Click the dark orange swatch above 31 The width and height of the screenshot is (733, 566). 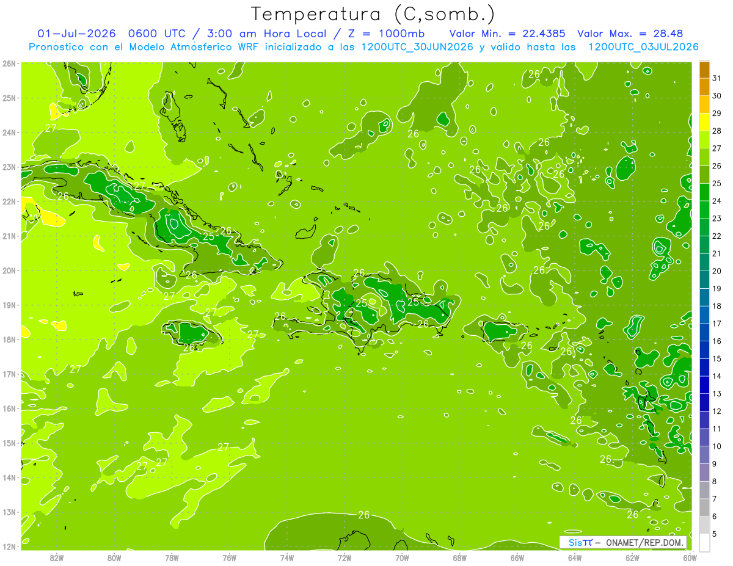704,70
